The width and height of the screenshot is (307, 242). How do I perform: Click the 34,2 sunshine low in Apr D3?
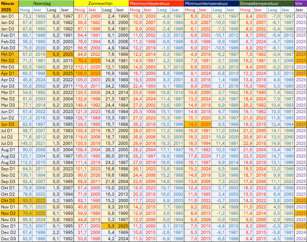click(108, 86)
